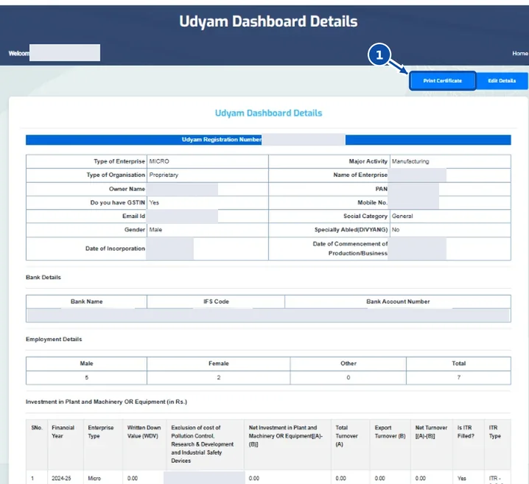Viewport: 529px width, 484px height.
Task: Open Edit Details
Action: [x=502, y=81]
